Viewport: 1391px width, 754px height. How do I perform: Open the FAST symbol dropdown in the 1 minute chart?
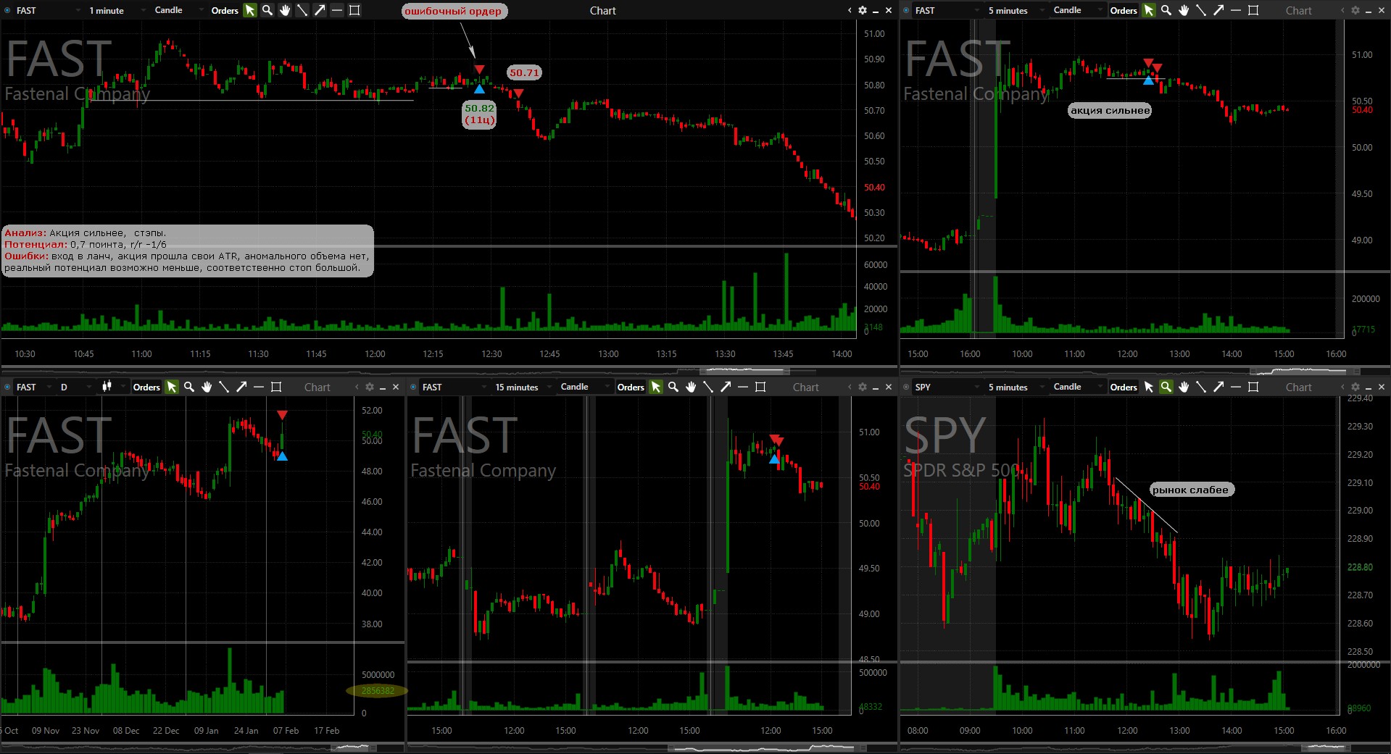tap(47, 10)
